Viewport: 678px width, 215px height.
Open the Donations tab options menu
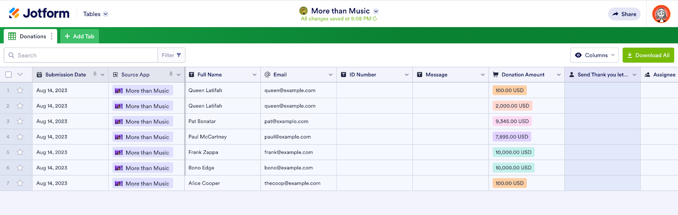[52, 36]
